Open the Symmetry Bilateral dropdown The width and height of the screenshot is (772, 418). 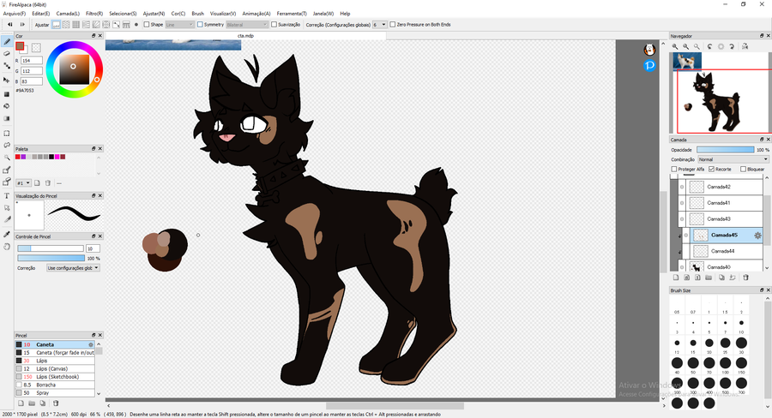(x=247, y=25)
